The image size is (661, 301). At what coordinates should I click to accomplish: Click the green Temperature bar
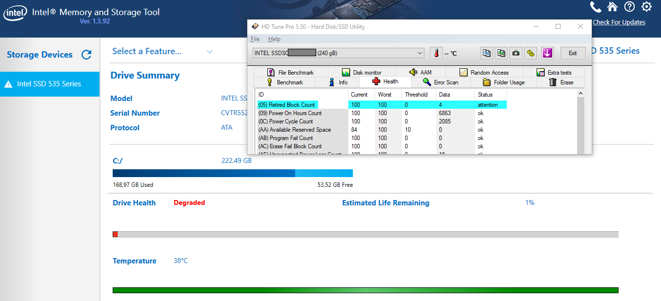coord(365,290)
